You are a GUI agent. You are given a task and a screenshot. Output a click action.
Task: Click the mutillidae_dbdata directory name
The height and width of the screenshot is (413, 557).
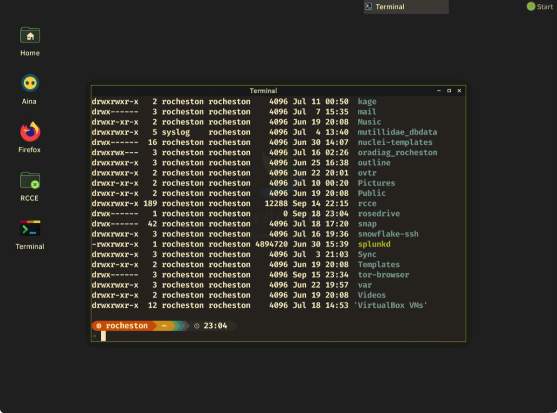click(397, 132)
